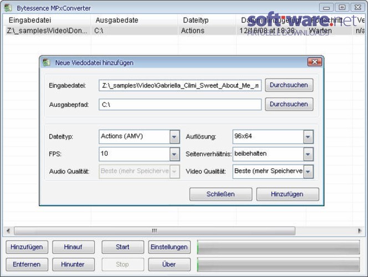The width and height of the screenshot is (368, 277).
Task: Click into the Ausgabepfad field showing C:\
Action: 180,104
